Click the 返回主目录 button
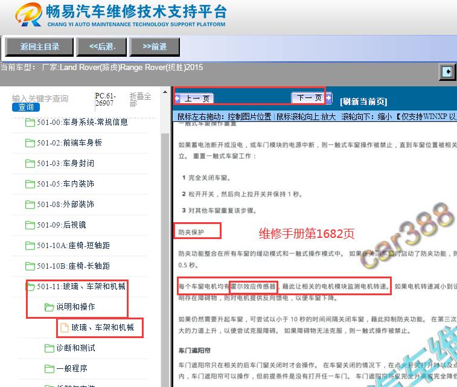The image size is (457, 387). click(x=39, y=46)
